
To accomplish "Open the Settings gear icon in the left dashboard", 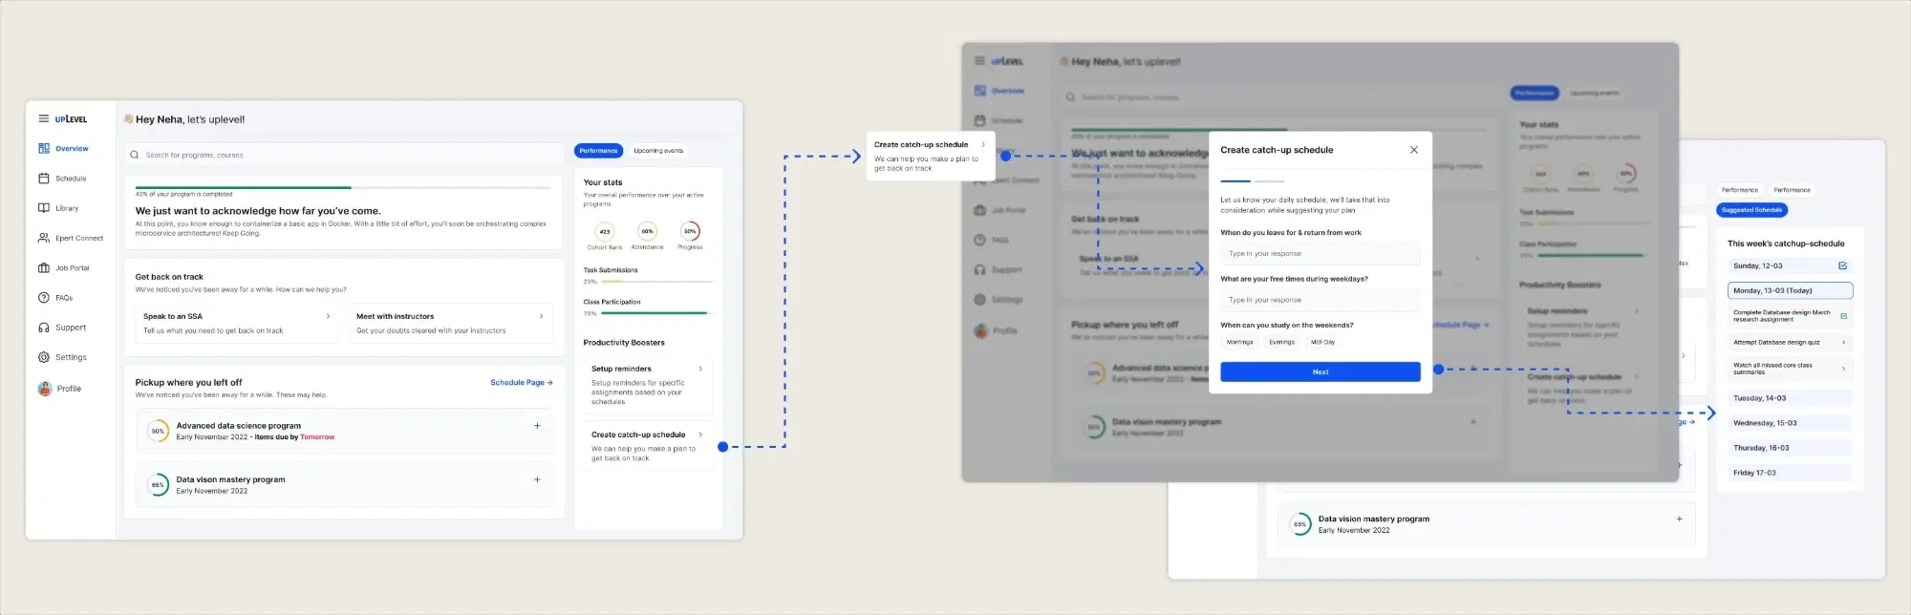I will pos(44,357).
